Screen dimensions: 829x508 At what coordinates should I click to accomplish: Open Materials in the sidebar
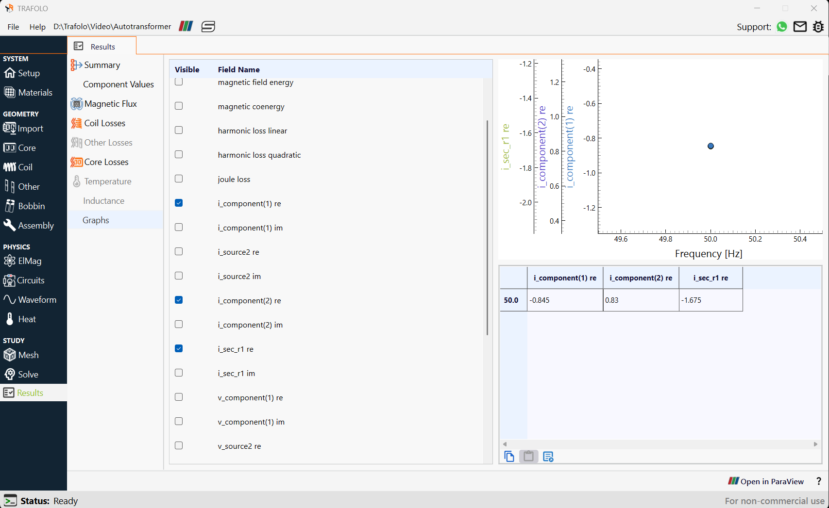click(x=28, y=93)
